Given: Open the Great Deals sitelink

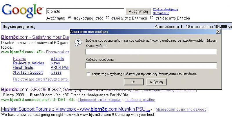Looking at the screenshot, I should click(x=23, y=68).
